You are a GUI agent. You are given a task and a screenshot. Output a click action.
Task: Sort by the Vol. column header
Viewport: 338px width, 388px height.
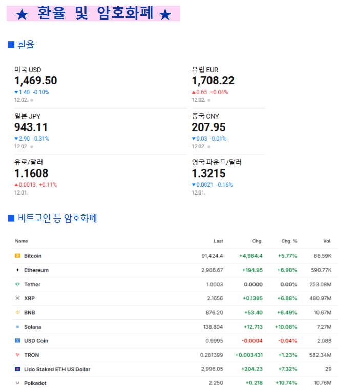[327, 241]
